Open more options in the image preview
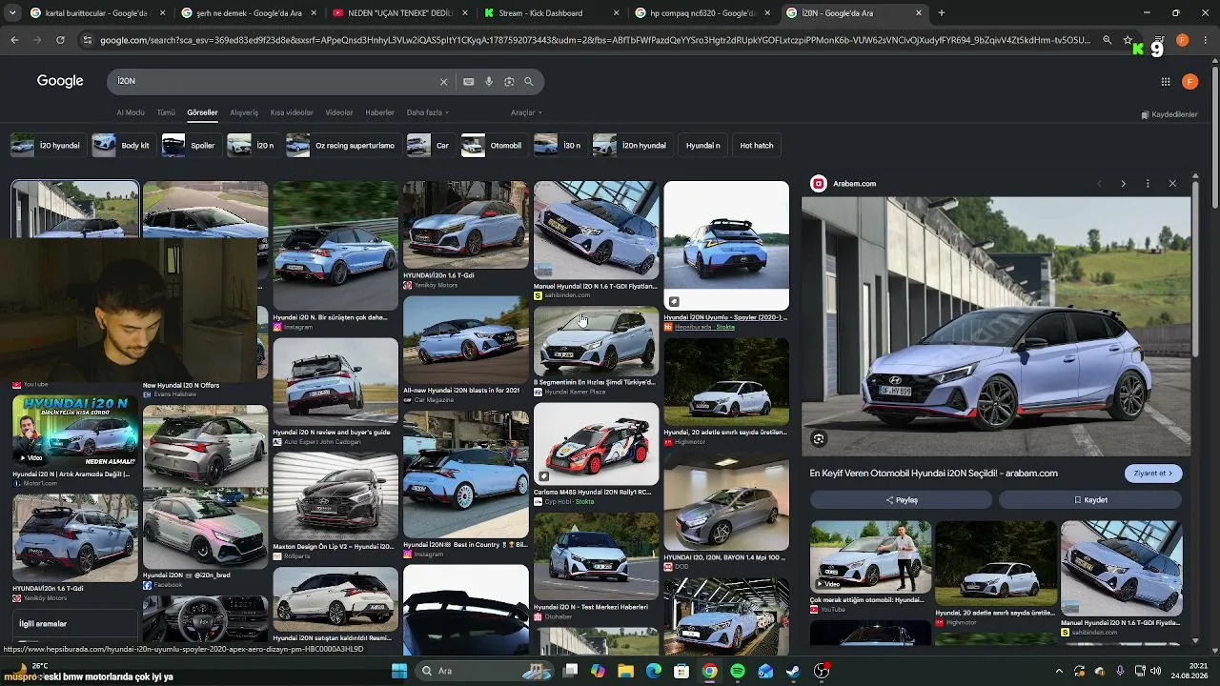Viewport: 1220px width, 686px height. click(1148, 184)
